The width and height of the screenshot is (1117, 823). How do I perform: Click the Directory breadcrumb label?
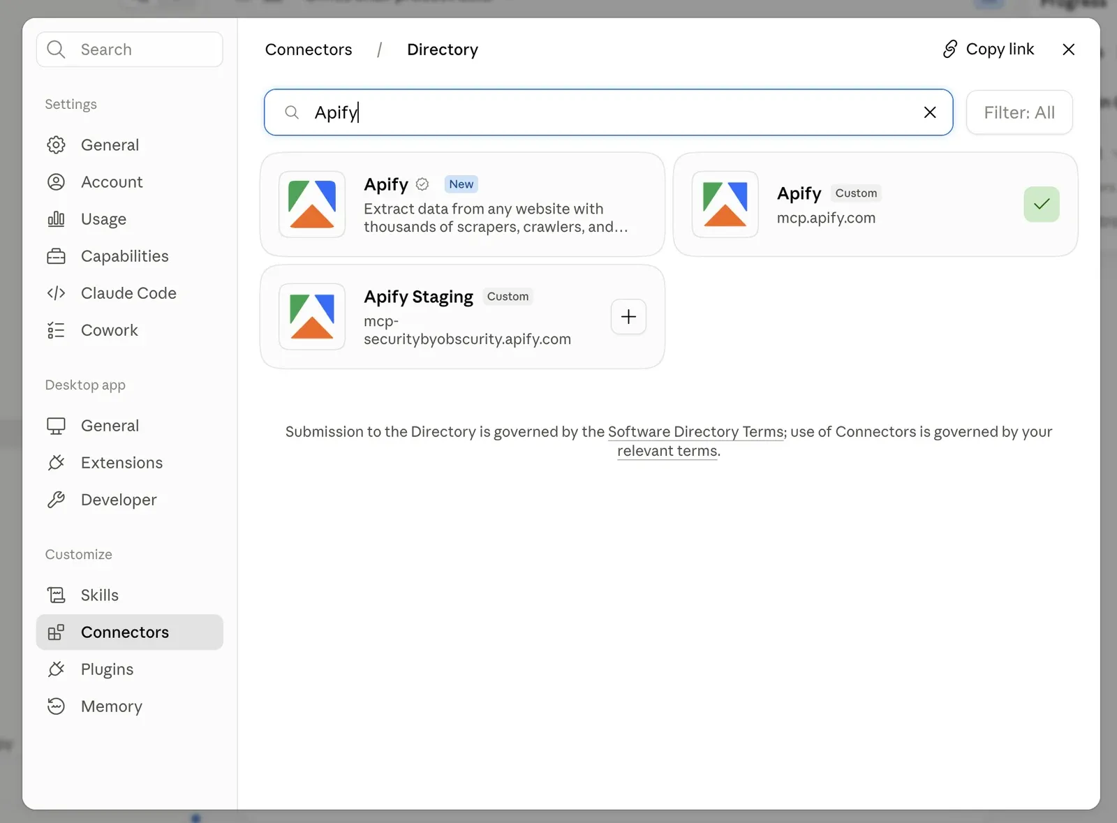[x=443, y=50]
